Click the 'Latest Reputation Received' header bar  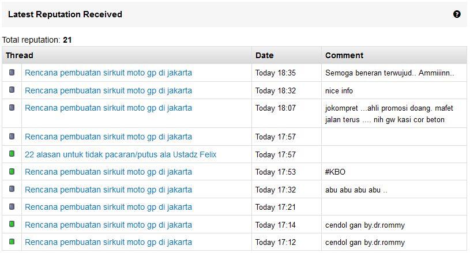pyautogui.click(x=234, y=14)
